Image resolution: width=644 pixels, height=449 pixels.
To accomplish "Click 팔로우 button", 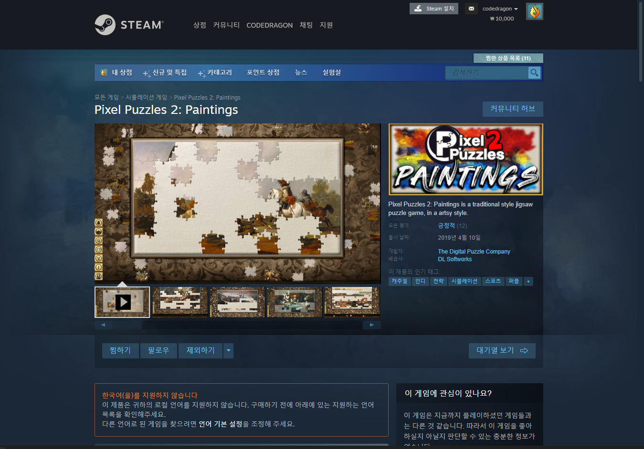I will click(x=158, y=350).
